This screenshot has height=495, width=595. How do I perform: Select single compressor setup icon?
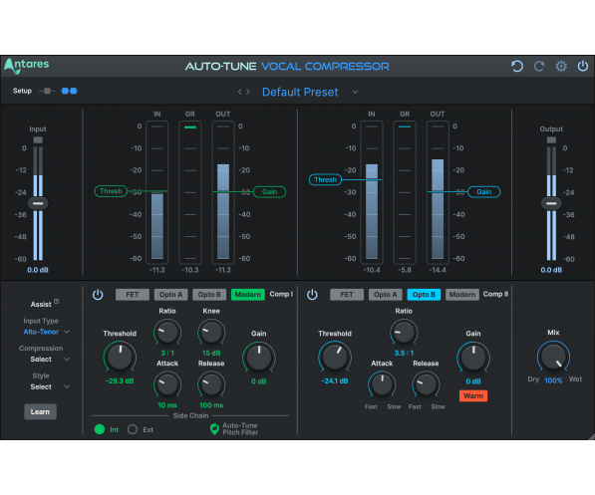(47, 91)
